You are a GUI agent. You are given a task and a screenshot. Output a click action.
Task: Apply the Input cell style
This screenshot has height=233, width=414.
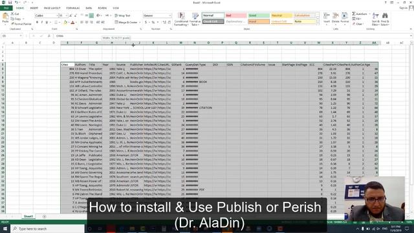coord(259,21)
